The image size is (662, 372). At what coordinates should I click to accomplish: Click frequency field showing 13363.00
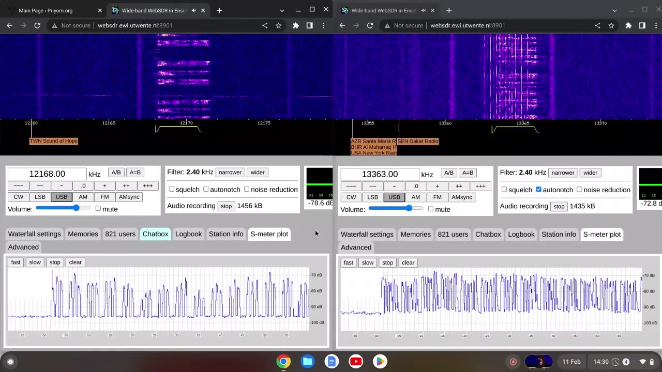[x=380, y=174]
